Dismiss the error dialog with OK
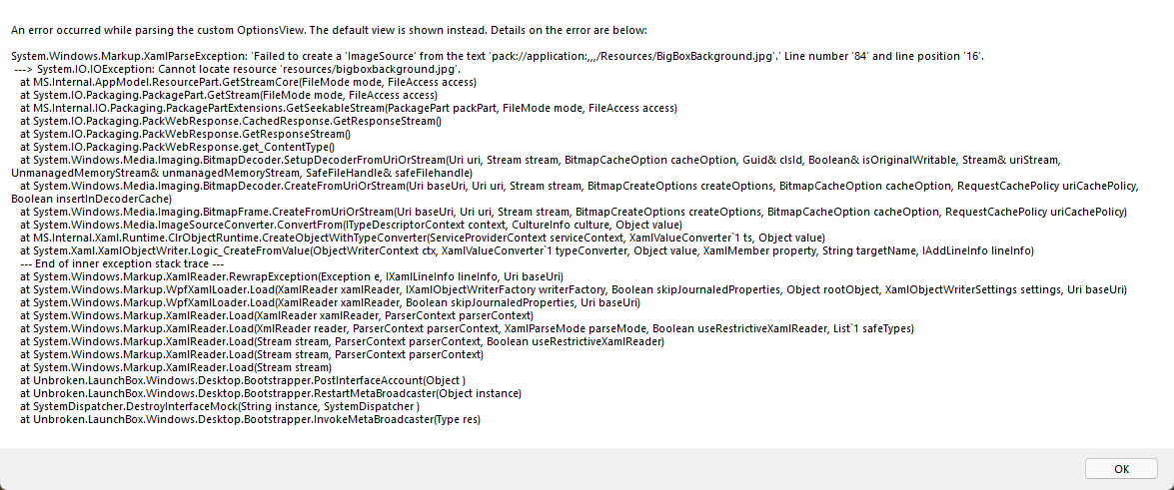Viewport: 1174px width, 490px height. pos(1121,469)
